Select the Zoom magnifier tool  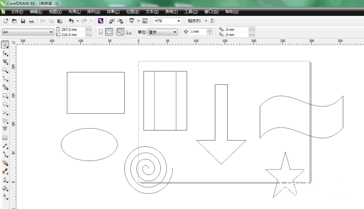click(5, 70)
